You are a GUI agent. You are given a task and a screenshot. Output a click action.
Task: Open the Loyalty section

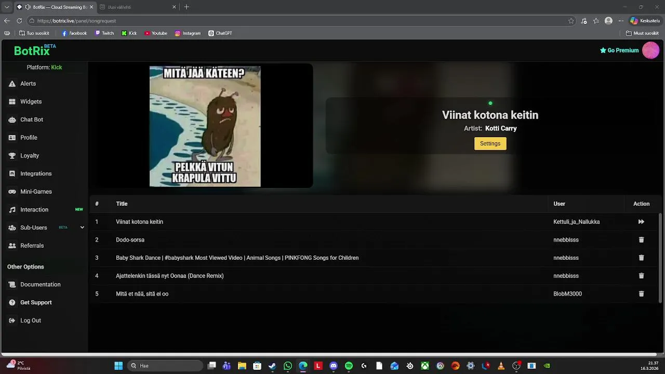pyautogui.click(x=30, y=155)
